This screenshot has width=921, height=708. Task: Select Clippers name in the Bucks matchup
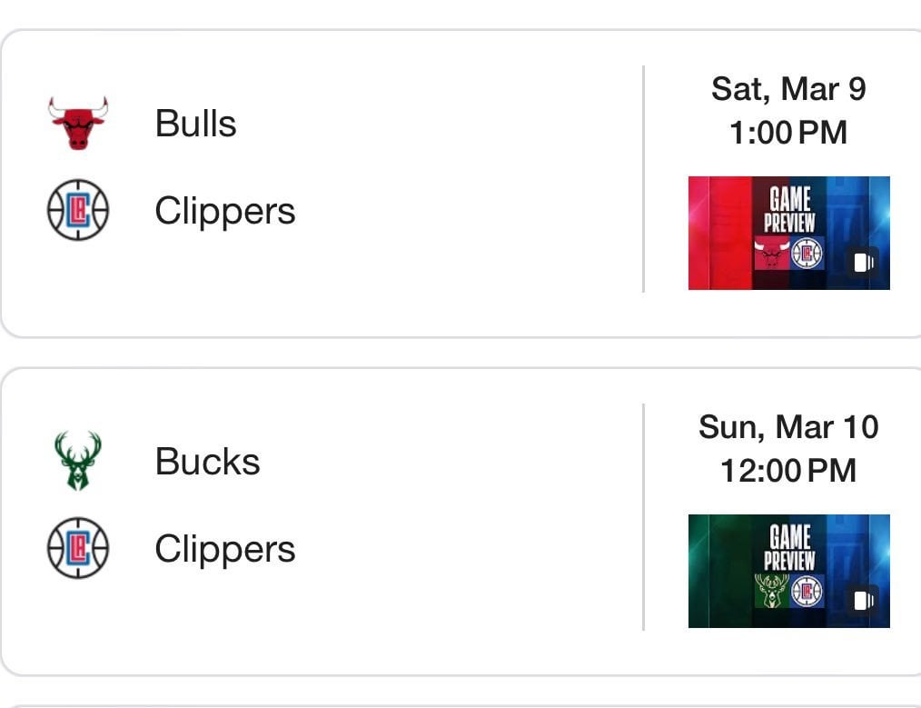point(224,549)
